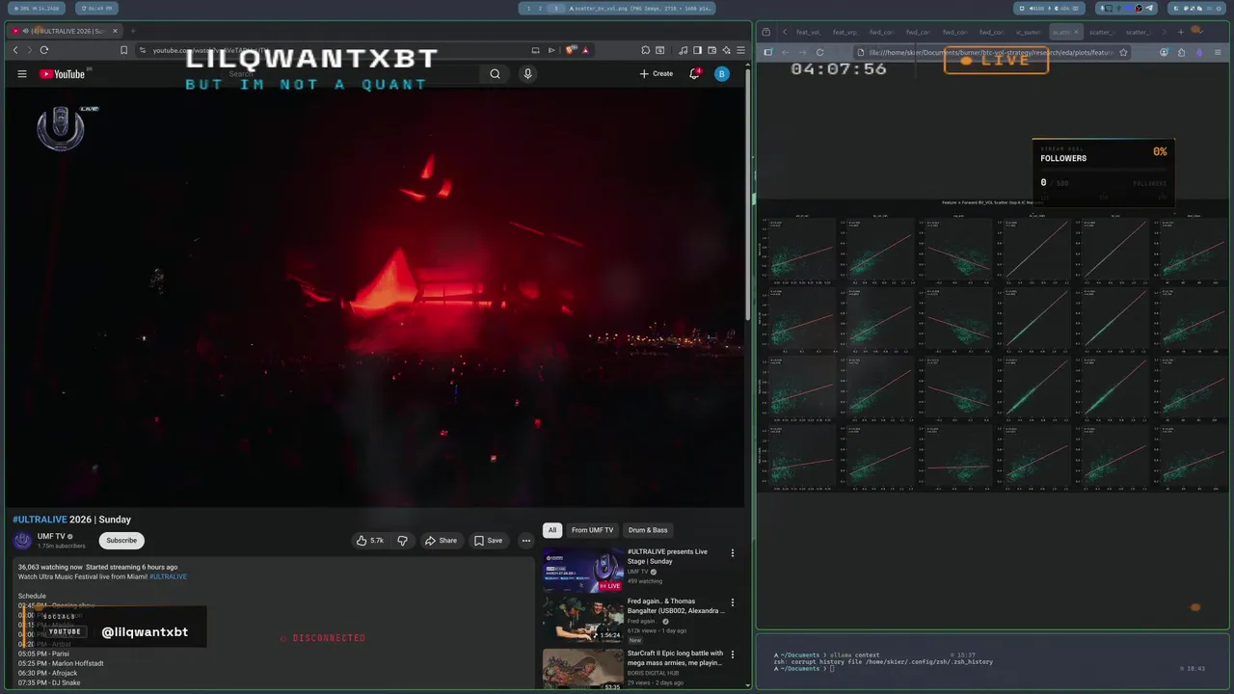
Task: Click the volume indicator in the top bar
Action: [x=1036, y=8]
